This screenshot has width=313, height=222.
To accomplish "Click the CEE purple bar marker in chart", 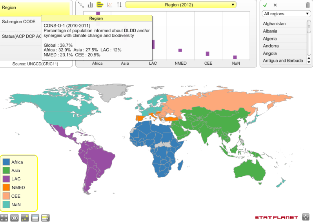I will pos(207,54).
